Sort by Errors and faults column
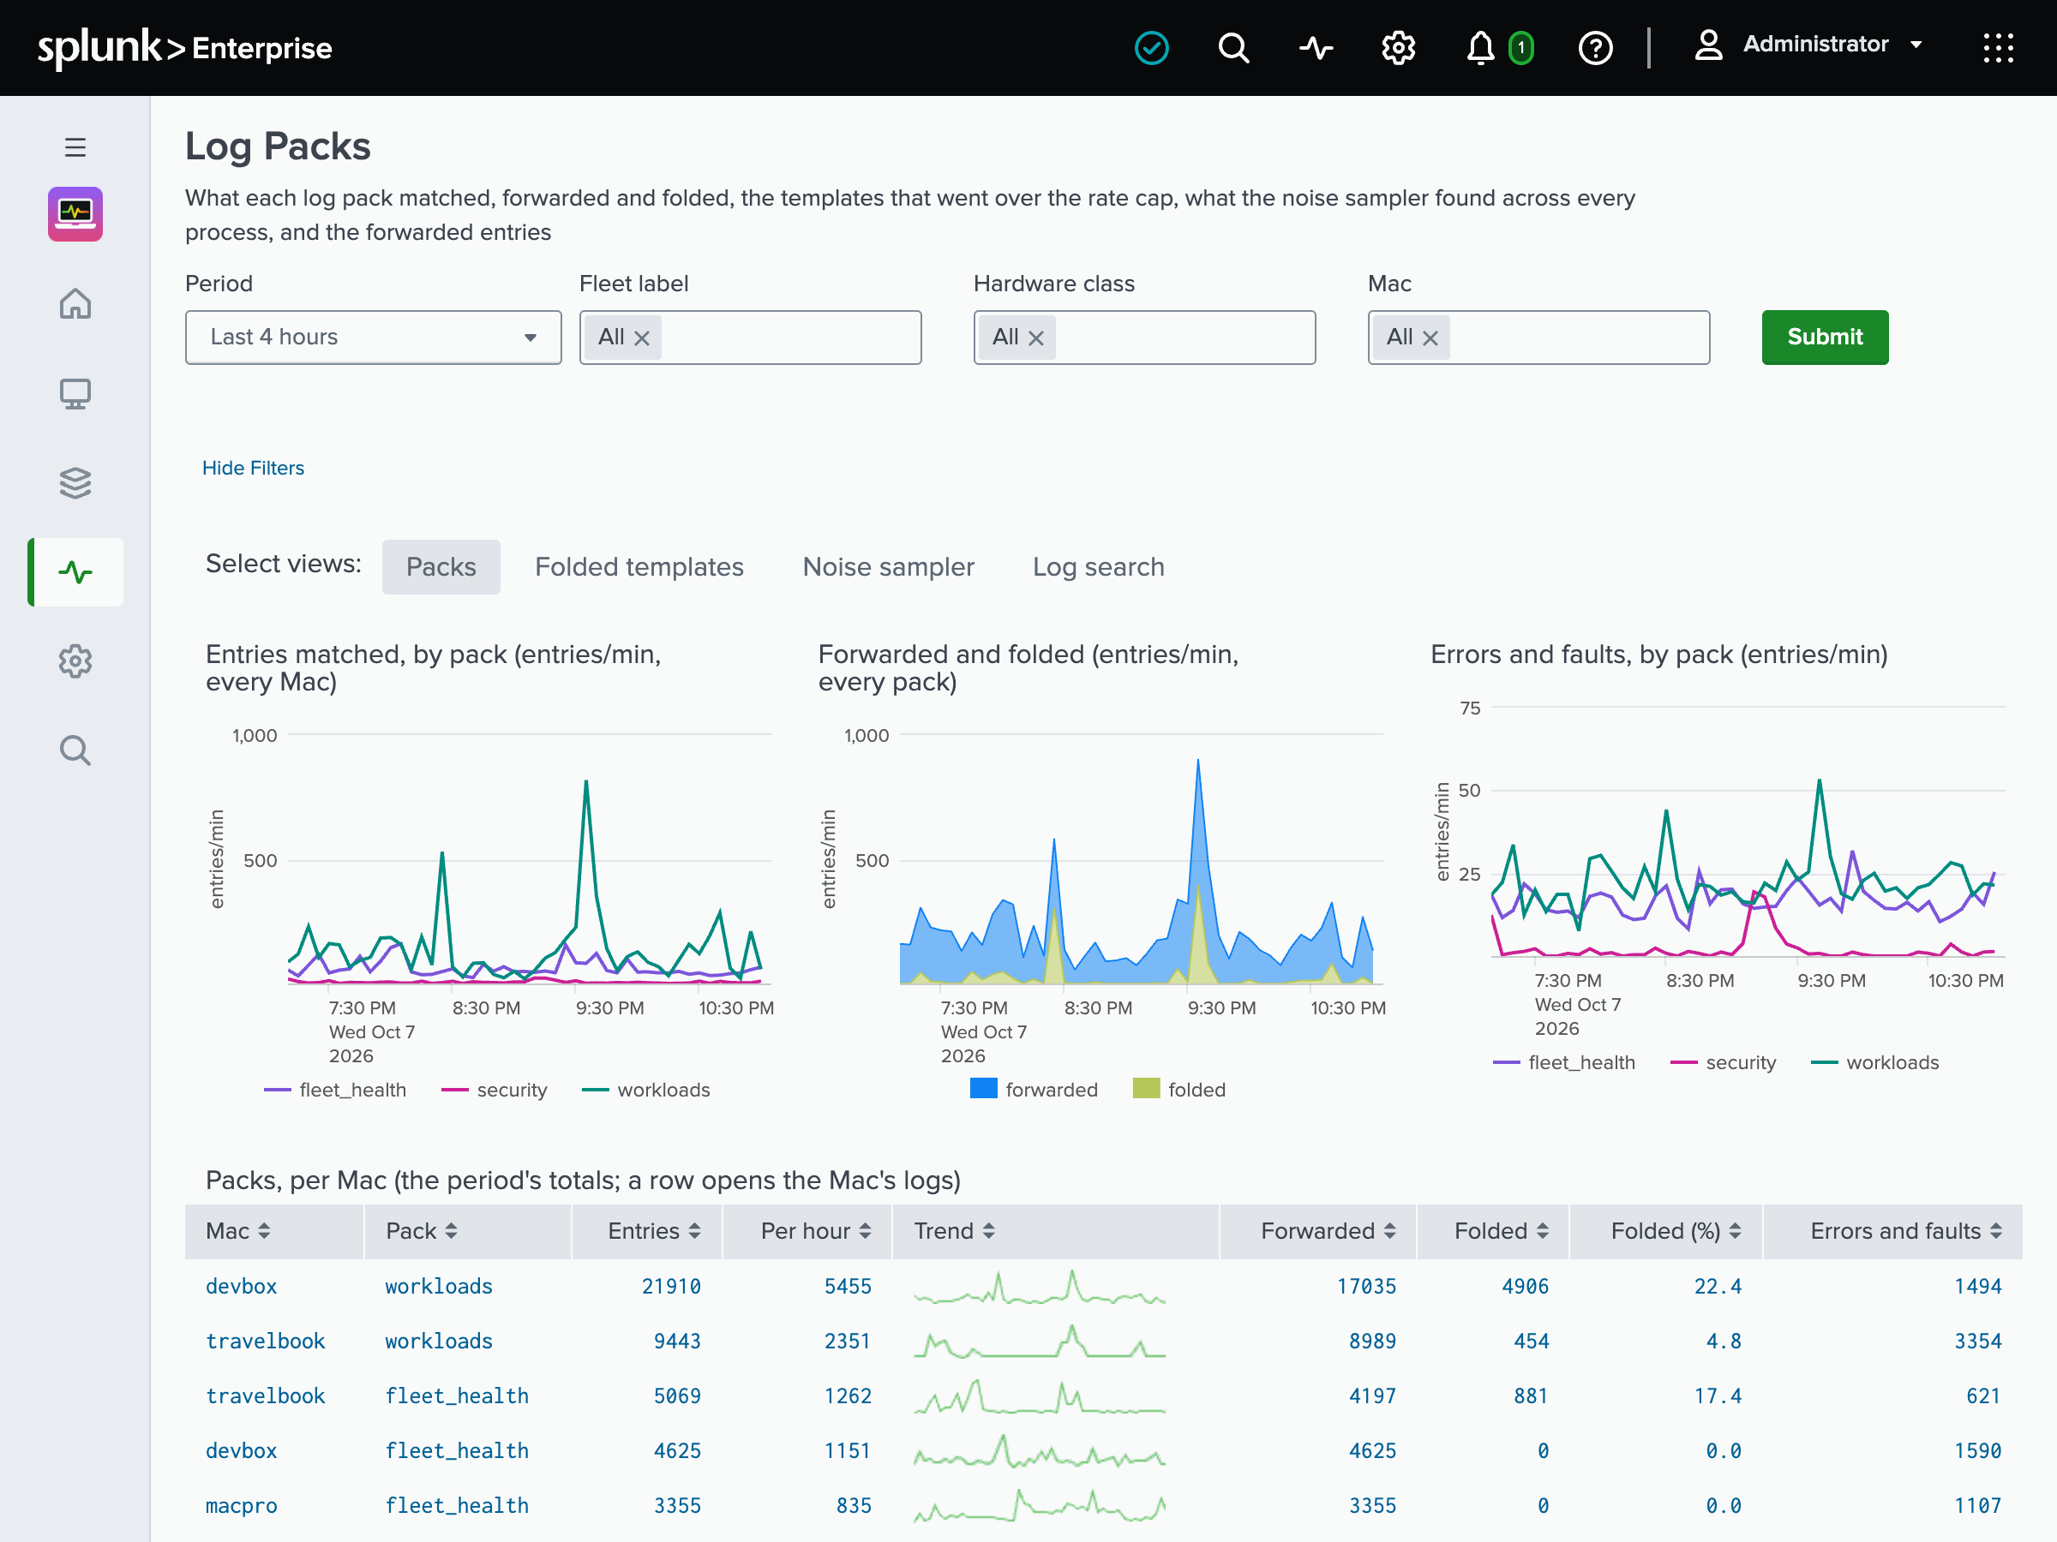This screenshot has height=1542, width=2057. [1905, 1231]
